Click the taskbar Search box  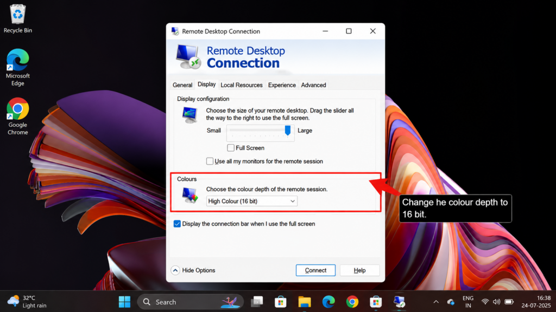click(x=191, y=302)
